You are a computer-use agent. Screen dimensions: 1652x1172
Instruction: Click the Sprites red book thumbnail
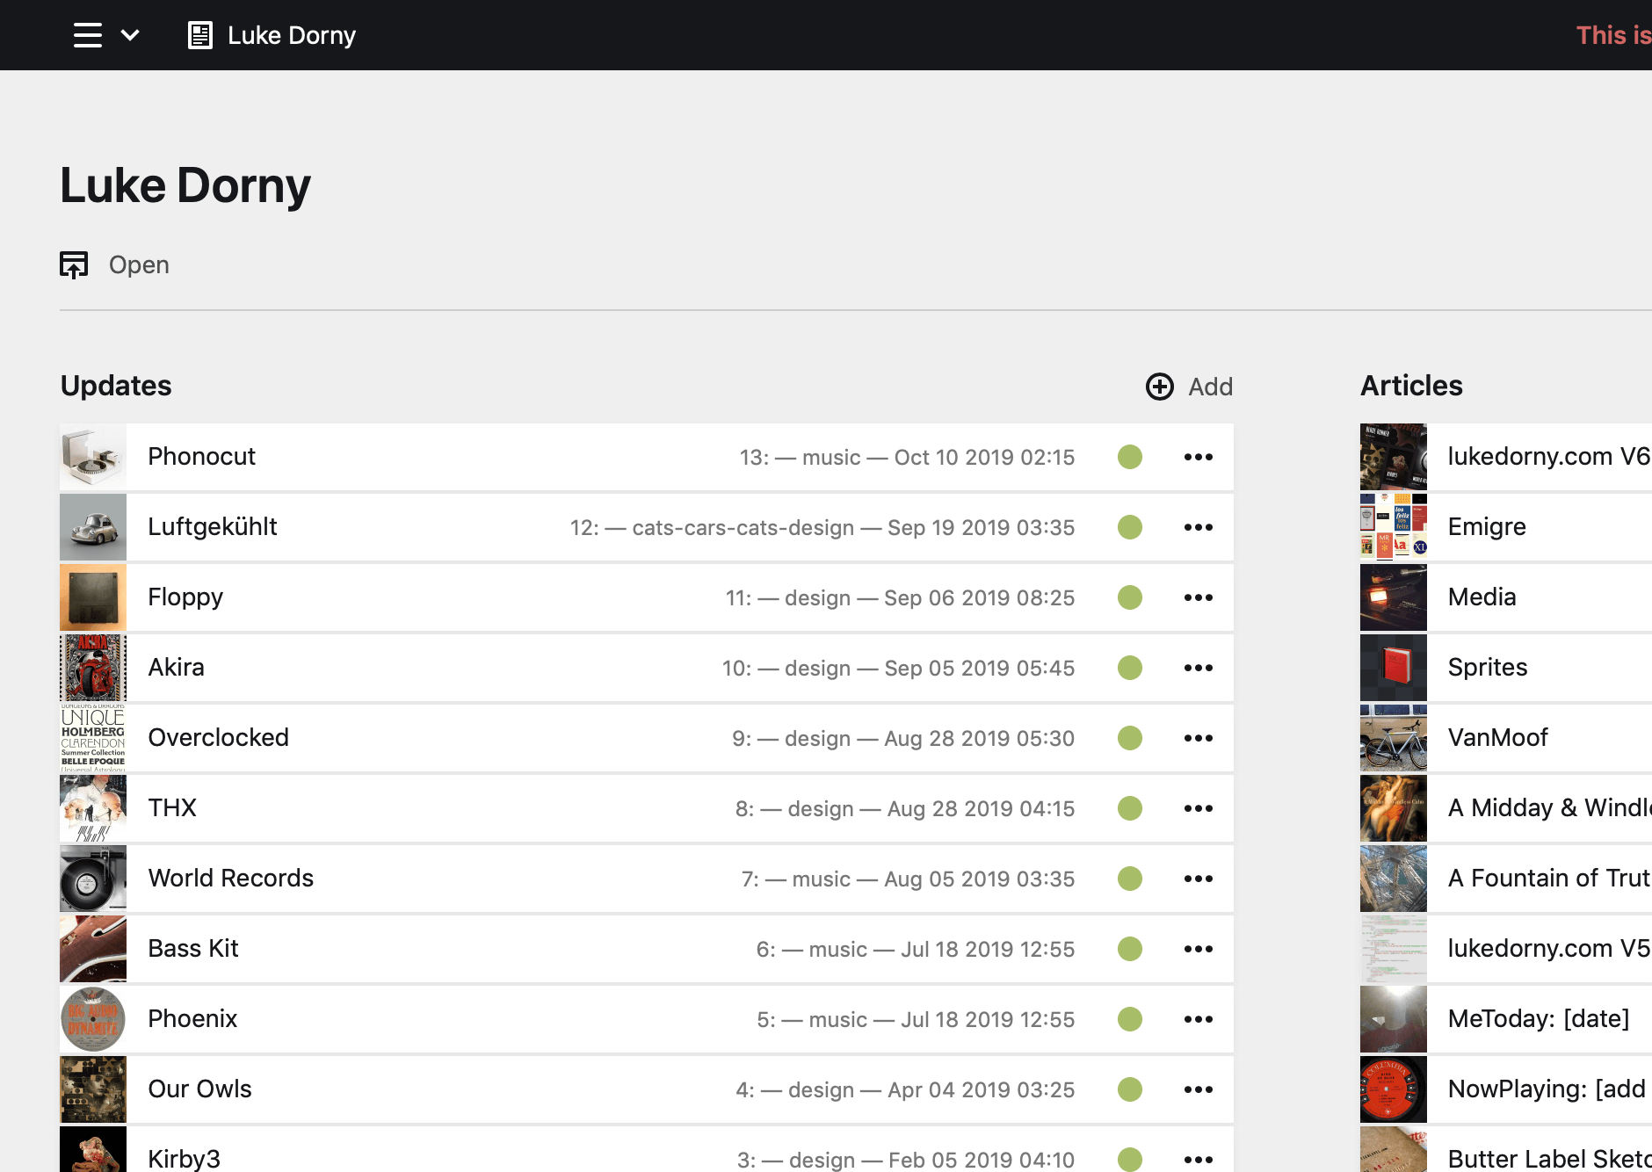coord(1394,668)
